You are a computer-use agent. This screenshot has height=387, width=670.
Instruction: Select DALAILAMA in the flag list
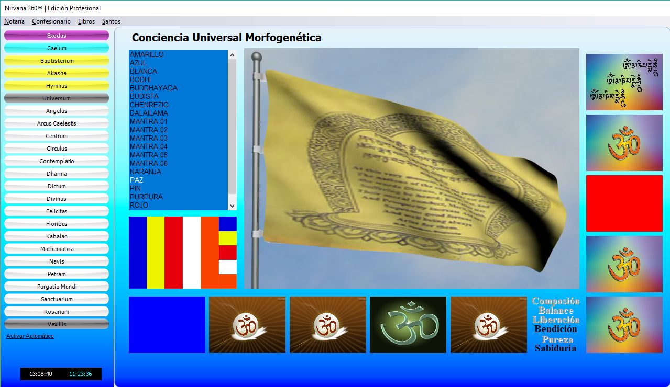pyautogui.click(x=179, y=113)
